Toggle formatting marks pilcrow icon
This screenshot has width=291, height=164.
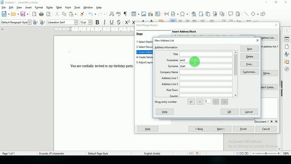(x=125, y=14)
